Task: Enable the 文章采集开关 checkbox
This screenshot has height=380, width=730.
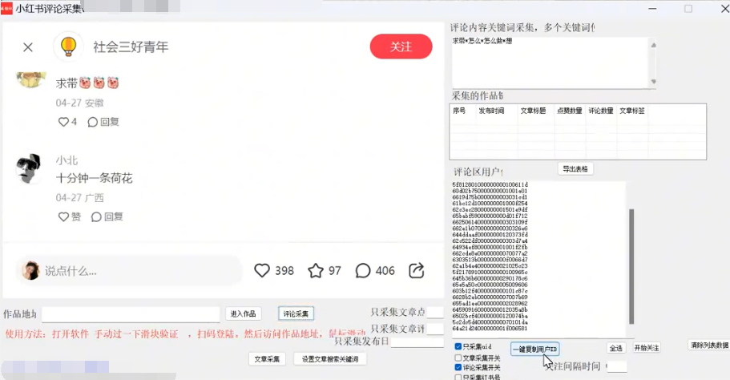Action: (x=458, y=358)
